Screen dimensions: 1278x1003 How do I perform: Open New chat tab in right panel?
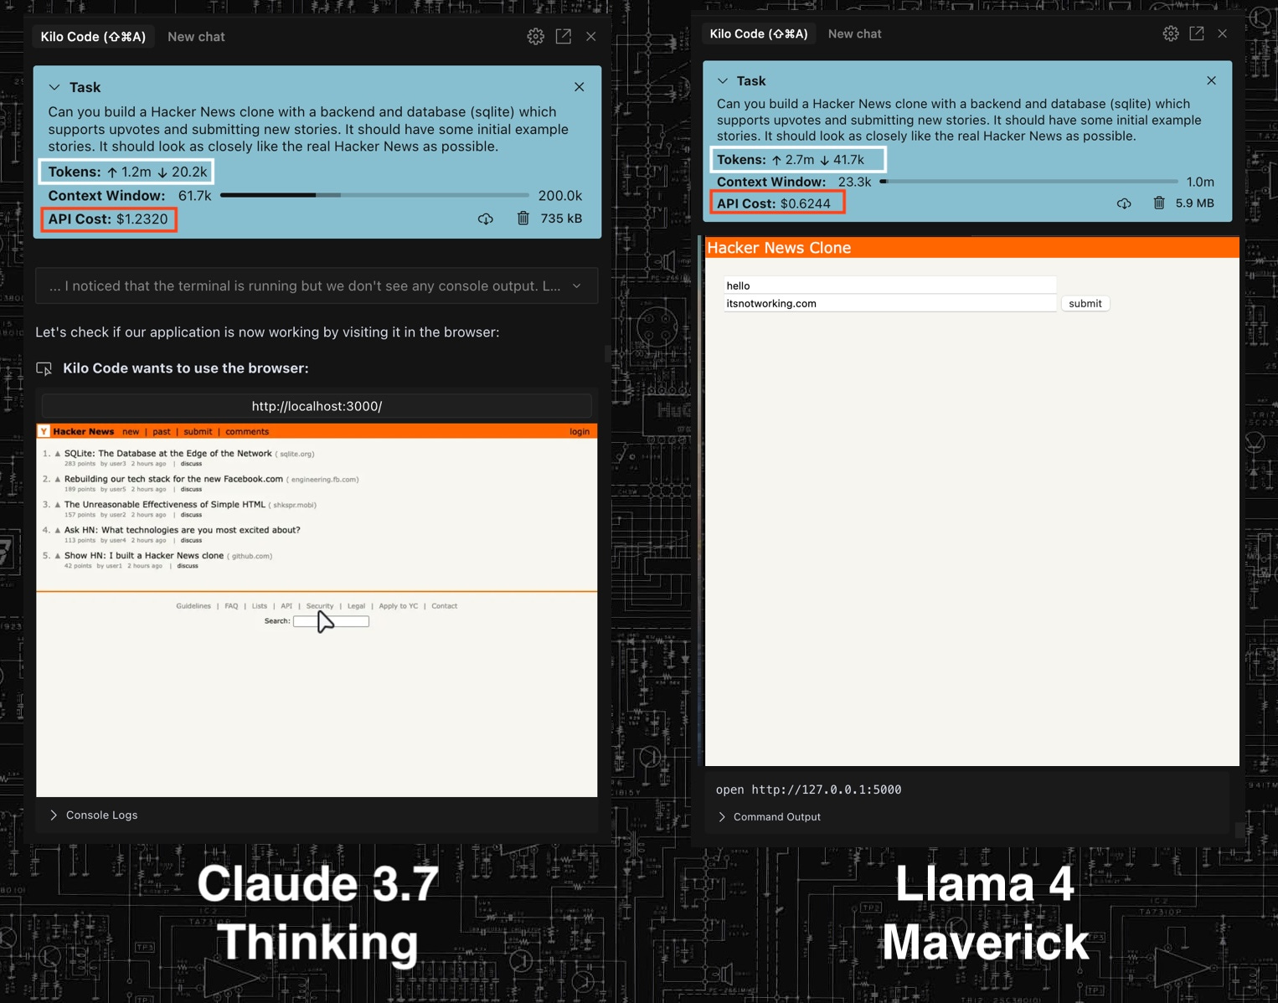coord(855,34)
